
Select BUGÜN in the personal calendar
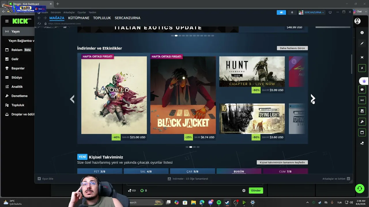pos(239,171)
